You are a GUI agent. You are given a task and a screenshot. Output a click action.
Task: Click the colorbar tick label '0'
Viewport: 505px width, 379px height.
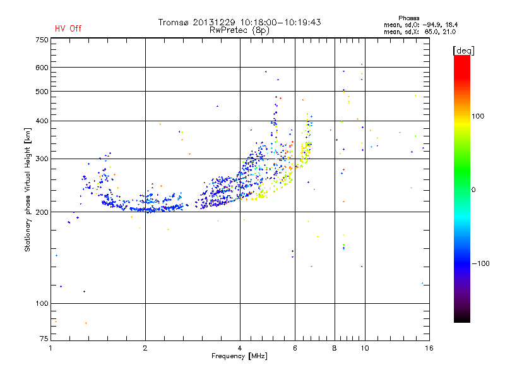tap(473, 189)
